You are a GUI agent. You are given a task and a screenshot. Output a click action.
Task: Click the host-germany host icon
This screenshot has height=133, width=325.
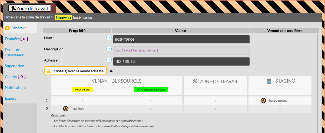tap(263, 100)
